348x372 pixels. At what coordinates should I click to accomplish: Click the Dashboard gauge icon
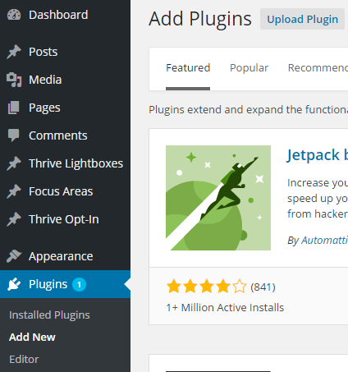(x=14, y=15)
